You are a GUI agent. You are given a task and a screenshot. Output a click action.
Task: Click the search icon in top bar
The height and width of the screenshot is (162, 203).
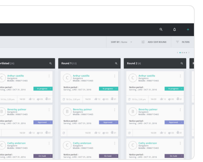coord(161,30)
